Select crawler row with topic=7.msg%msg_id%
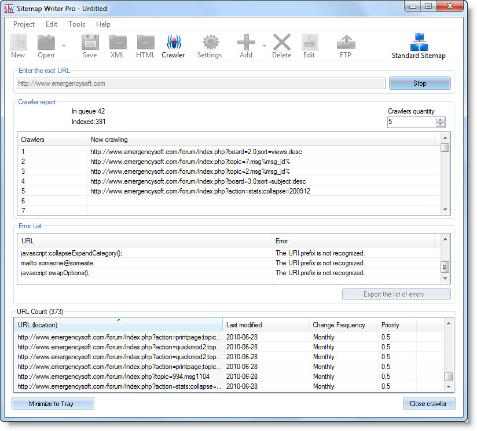The width and height of the screenshot is (477, 431). pos(228,162)
